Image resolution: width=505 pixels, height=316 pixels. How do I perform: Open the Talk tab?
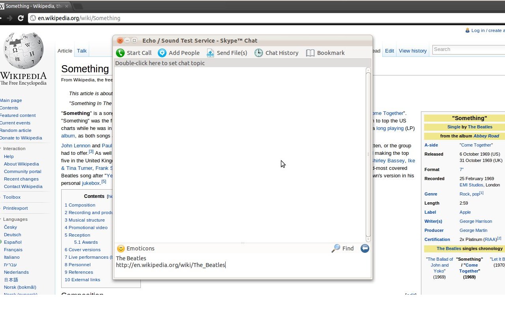coord(82,51)
